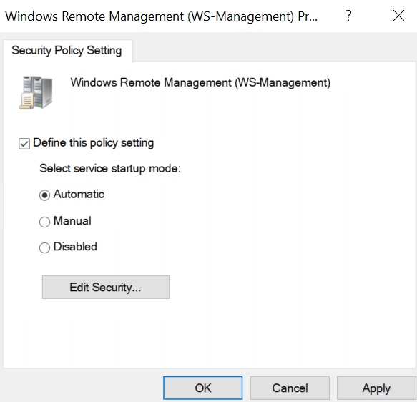
Task: Click the server service icon
Action: [36, 92]
